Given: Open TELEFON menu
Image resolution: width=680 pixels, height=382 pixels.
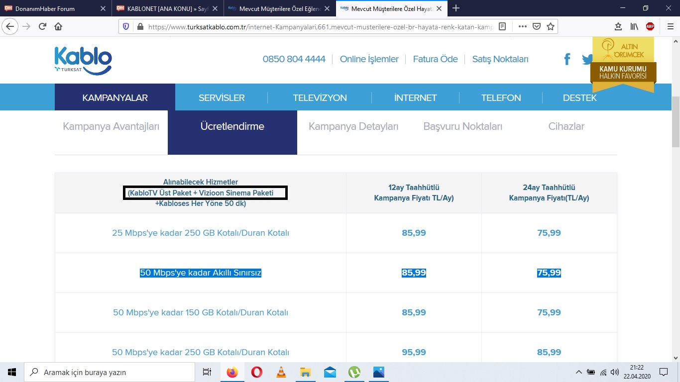Looking at the screenshot, I should click(x=501, y=97).
